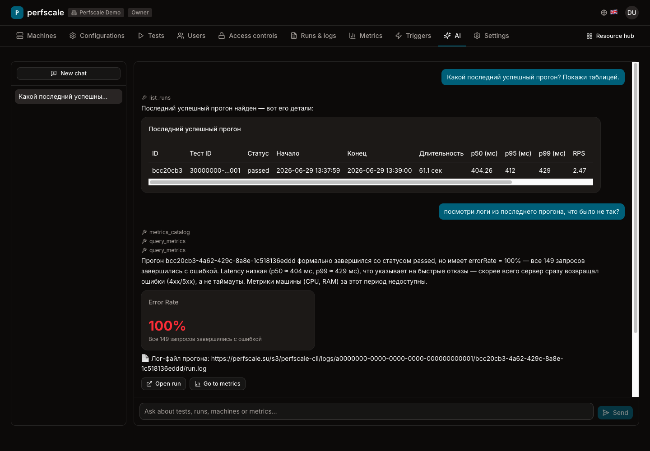The width and height of the screenshot is (650, 451).
Task: Open the Machines tab
Action: tap(36, 36)
